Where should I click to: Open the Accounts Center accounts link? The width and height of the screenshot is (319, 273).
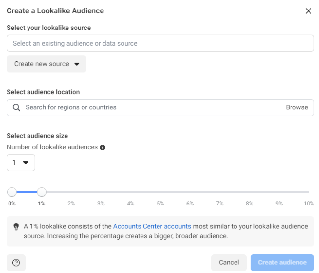coord(152,226)
